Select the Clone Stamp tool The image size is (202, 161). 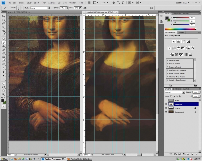(3, 46)
